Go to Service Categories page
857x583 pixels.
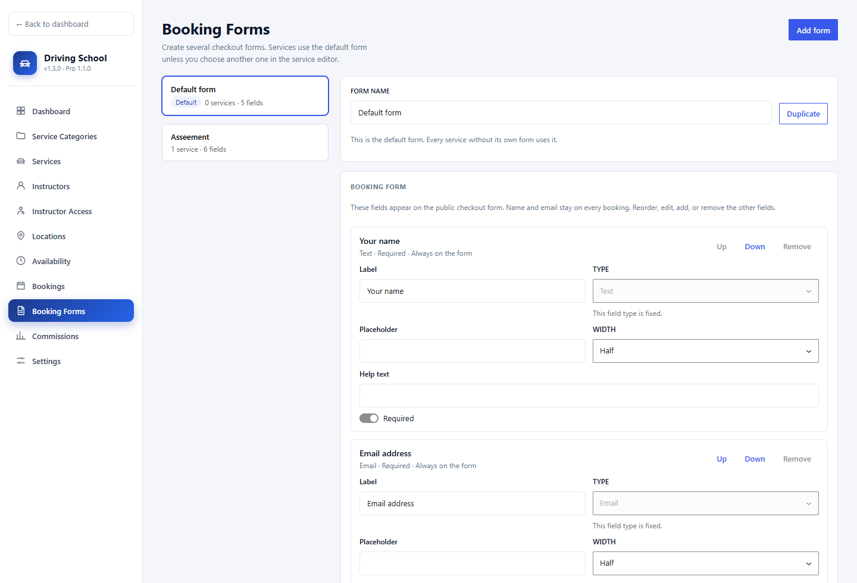tap(71, 136)
